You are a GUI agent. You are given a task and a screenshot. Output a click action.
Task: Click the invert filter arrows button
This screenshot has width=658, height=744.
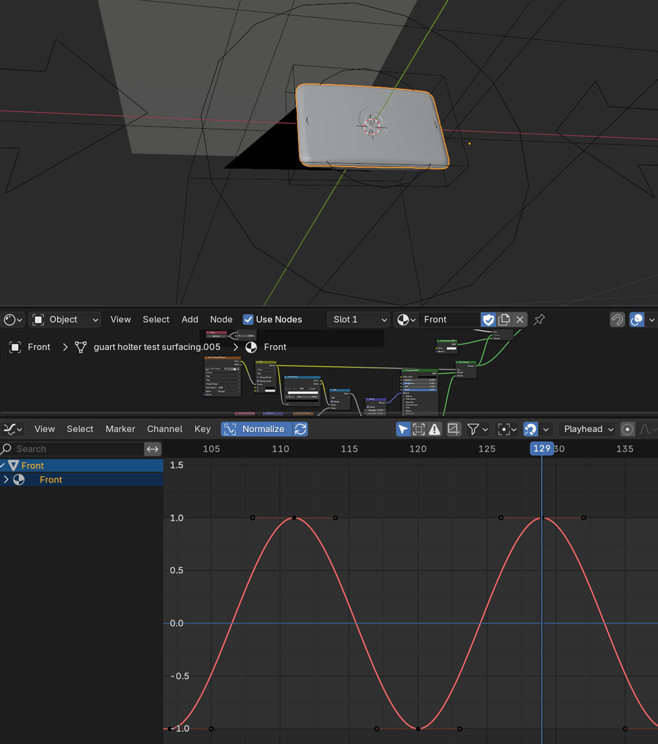coord(153,449)
